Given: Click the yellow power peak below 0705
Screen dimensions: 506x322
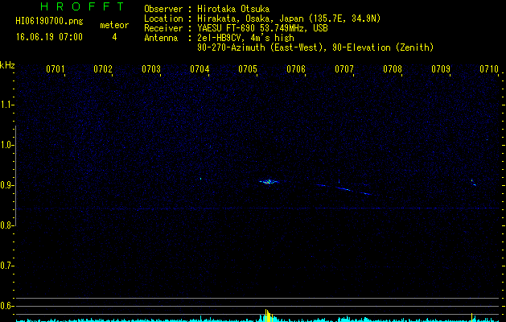Looking at the screenshot, I should [268, 316].
